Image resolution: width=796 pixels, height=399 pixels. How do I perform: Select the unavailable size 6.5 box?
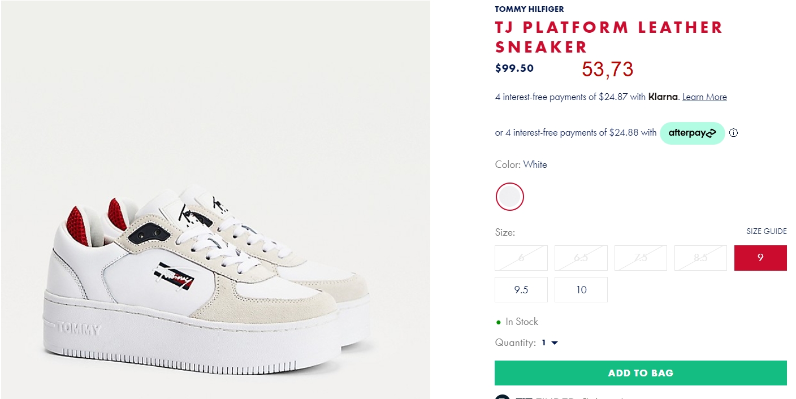point(581,258)
